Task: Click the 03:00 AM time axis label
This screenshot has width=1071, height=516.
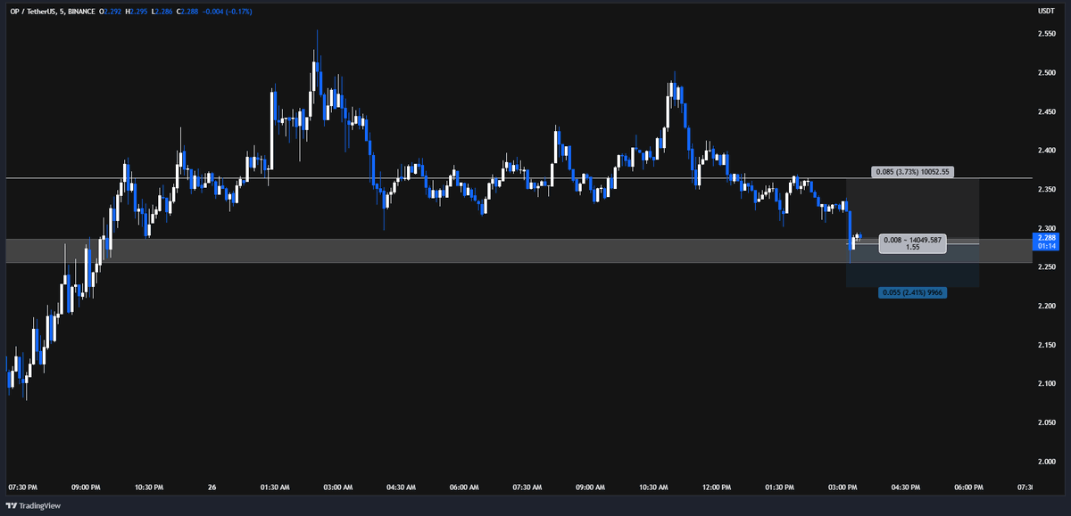Action: pos(338,487)
